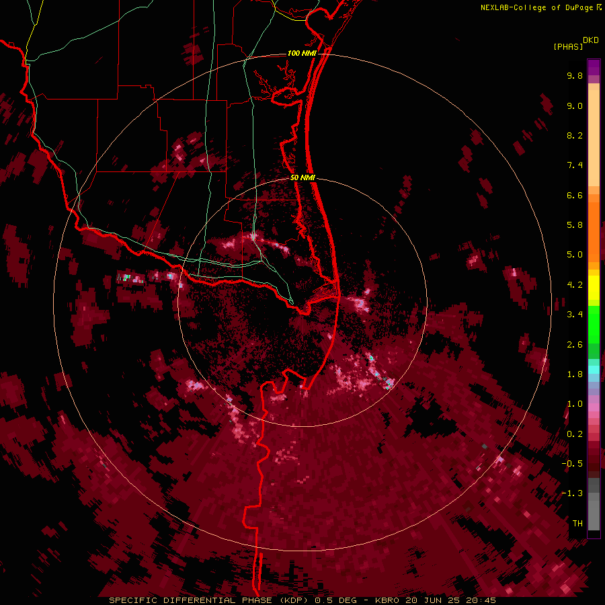Viewport: 605px width, 605px height.
Task: Select the 9.0 scale value
Action: [x=575, y=106]
